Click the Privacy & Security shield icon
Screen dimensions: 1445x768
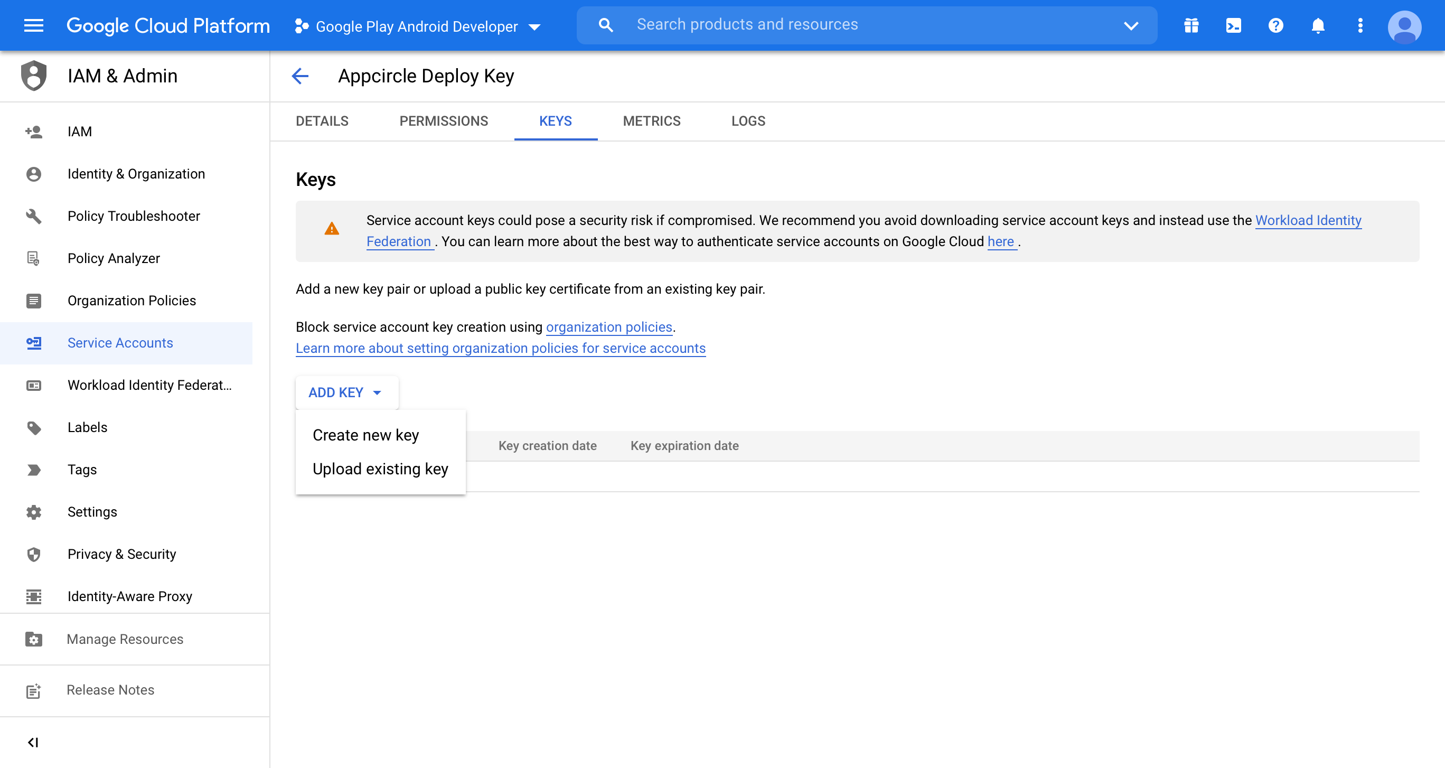tap(34, 554)
